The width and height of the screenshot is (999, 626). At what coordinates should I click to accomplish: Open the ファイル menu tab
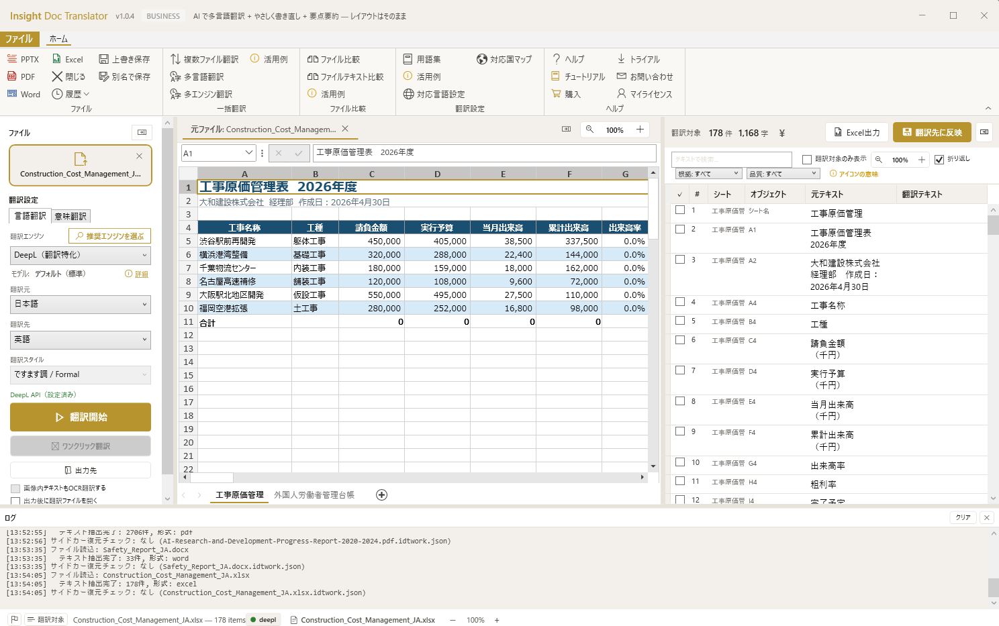19,39
